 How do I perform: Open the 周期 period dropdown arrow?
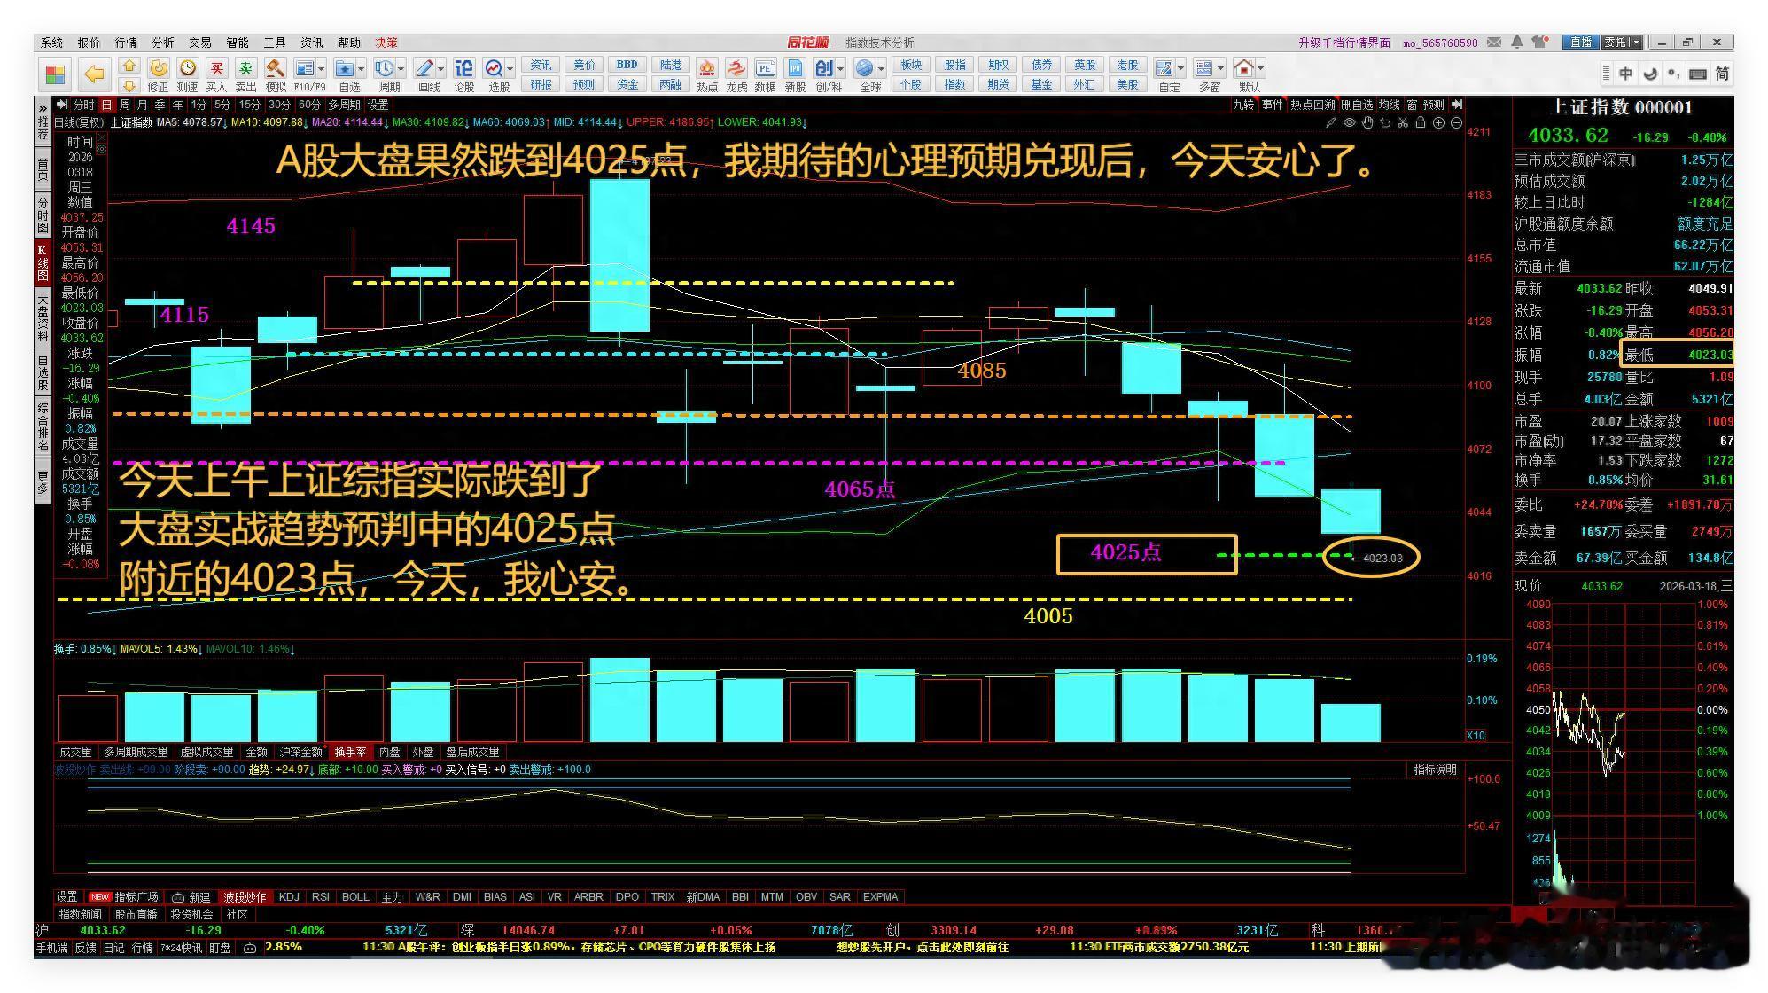tap(401, 68)
